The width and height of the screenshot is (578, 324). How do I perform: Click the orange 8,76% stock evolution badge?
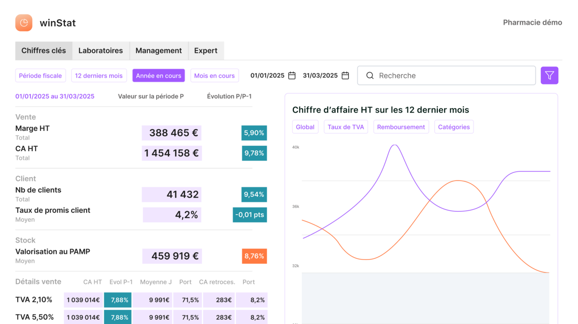254,256
